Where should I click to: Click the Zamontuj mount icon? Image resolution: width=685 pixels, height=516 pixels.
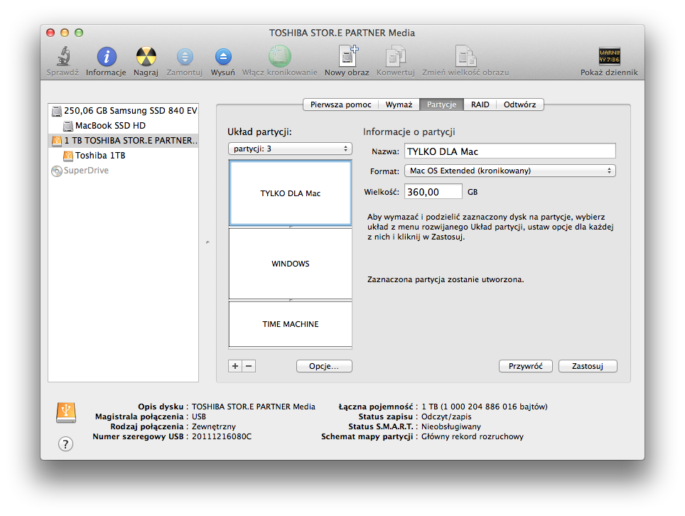click(x=185, y=57)
